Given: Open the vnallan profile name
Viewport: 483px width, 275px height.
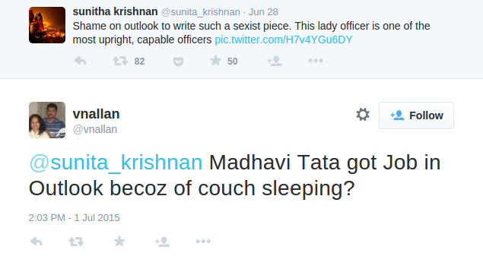Looking at the screenshot, I should tap(96, 114).
